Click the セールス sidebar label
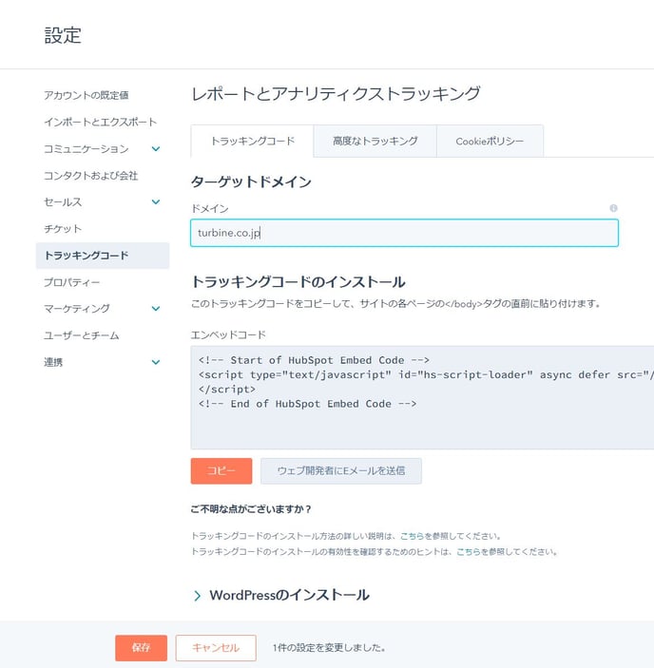Screen dimensions: 654x668 pos(63,201)
